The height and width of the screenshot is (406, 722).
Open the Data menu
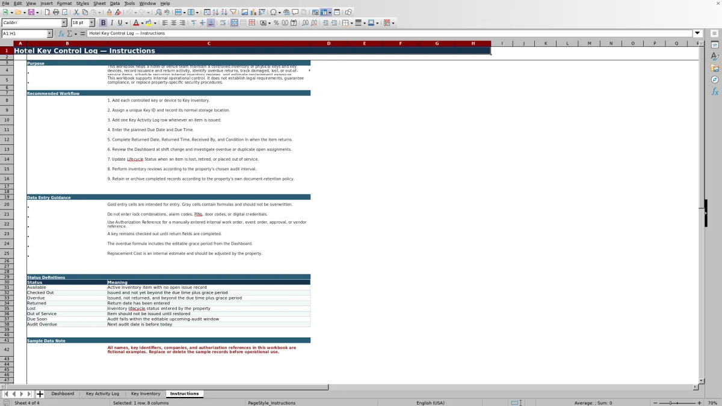(x=115, y=4)
